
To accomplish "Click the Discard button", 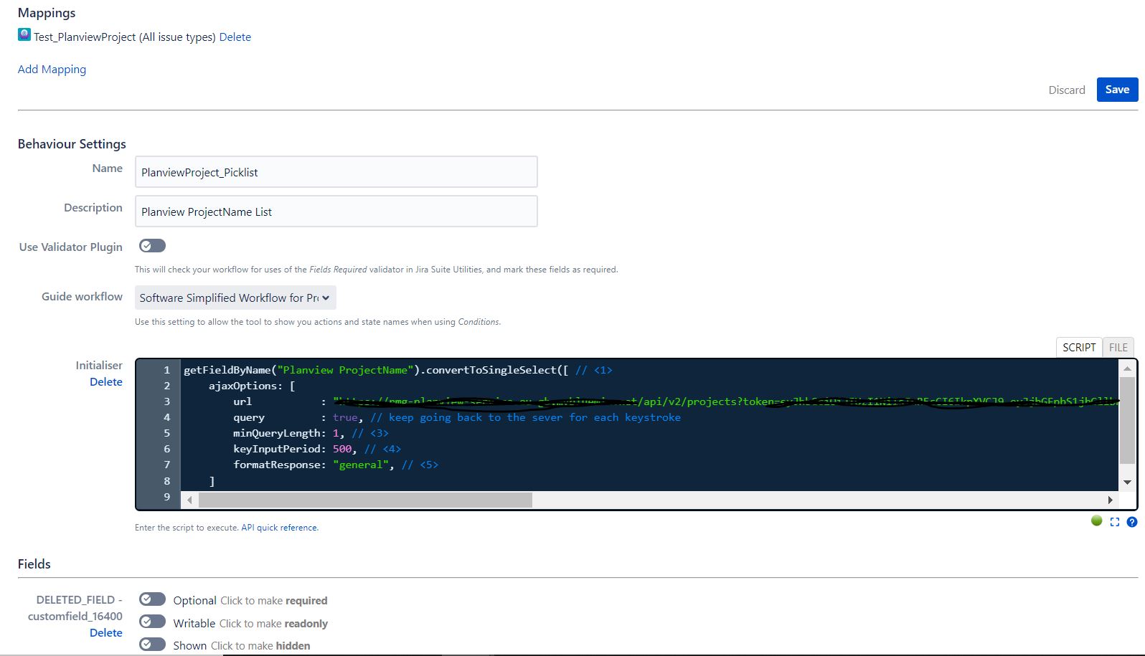I will [1067, 90].
